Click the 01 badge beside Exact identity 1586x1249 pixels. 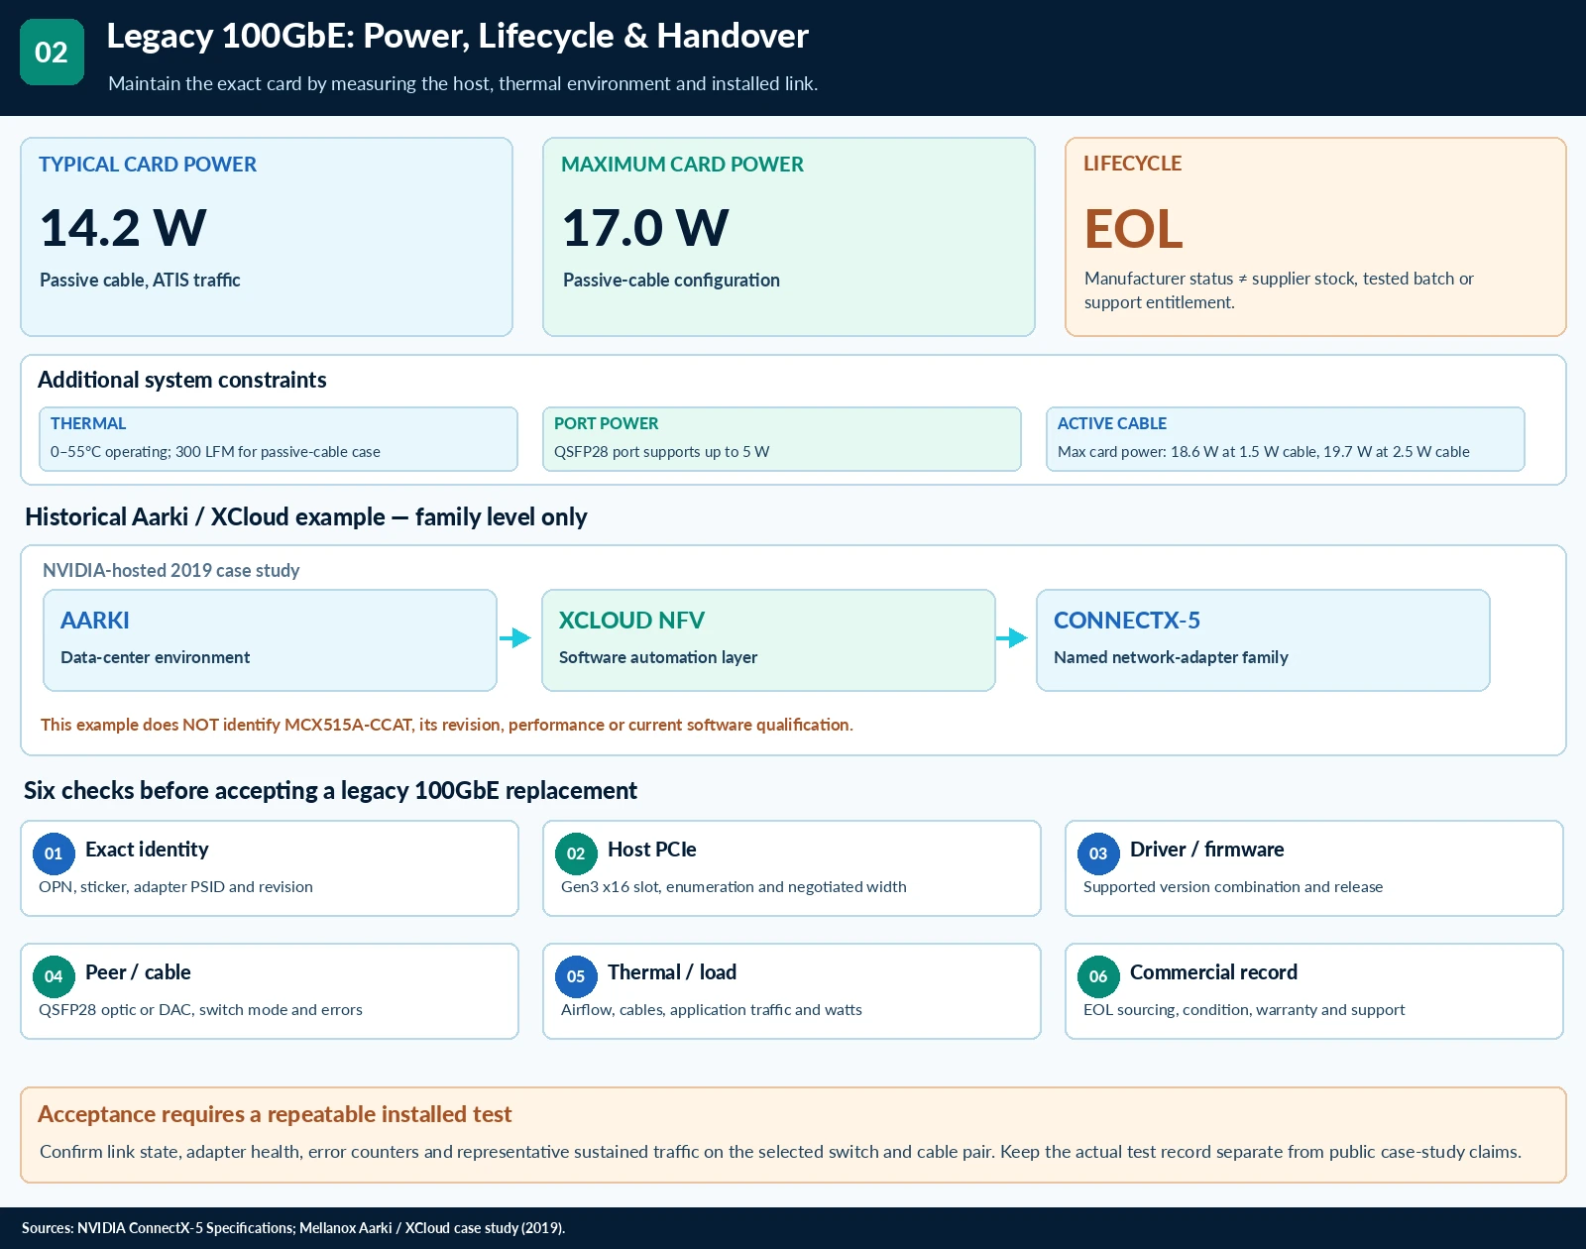click(54, 853)
